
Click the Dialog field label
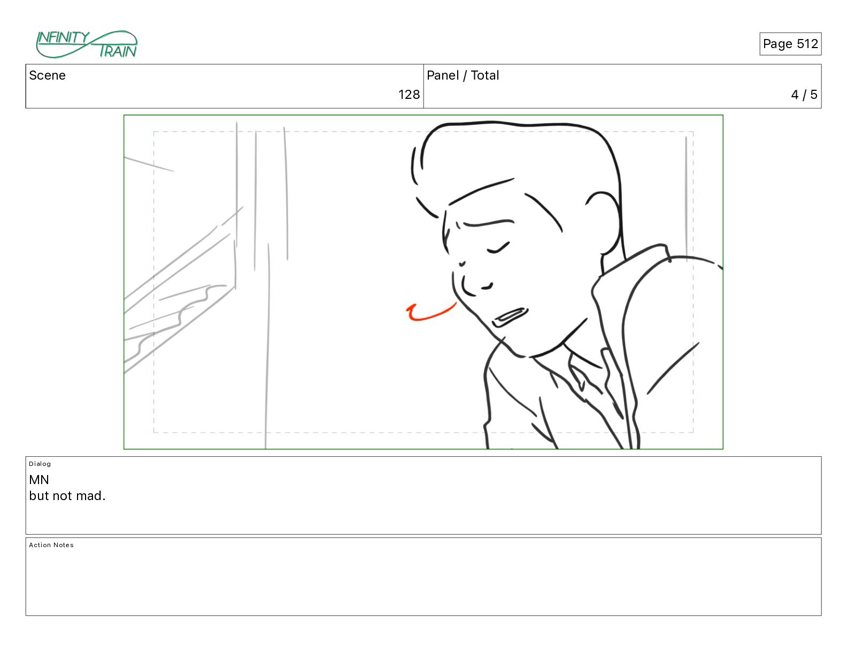tap(40, 464)
